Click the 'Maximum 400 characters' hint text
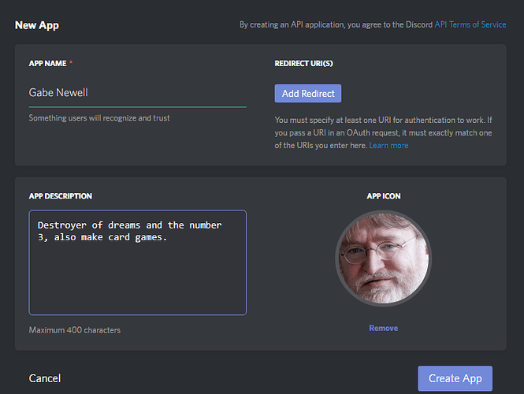524x394 pixels. pyautogui.click(x=75, y=330)
